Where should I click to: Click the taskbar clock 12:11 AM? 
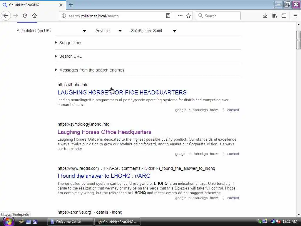290,222
